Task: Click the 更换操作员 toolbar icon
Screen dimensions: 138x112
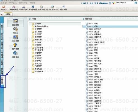Action: pos(14,8)
